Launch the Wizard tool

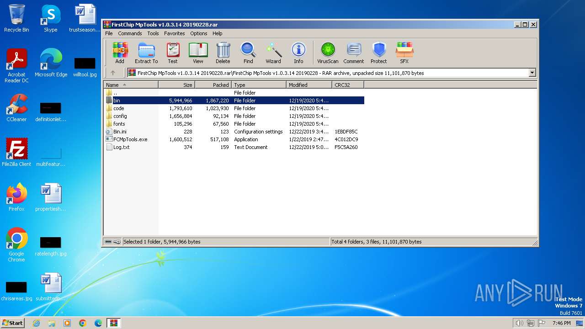(273, 53)
